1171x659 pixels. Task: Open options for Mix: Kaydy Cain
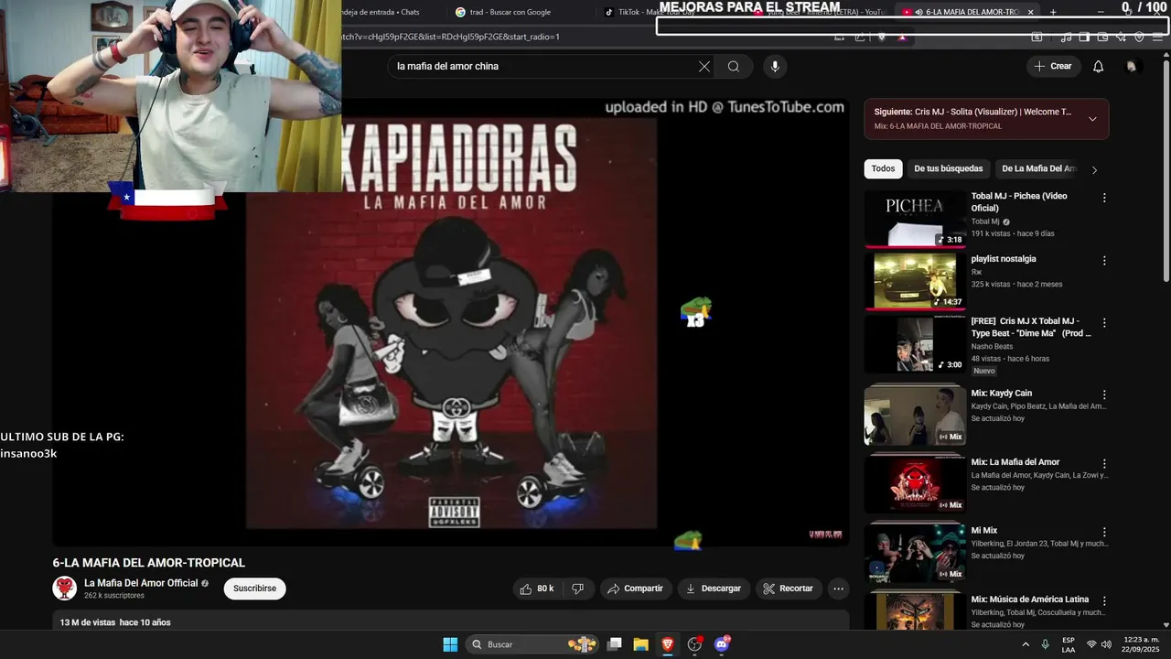[1104, 395]
